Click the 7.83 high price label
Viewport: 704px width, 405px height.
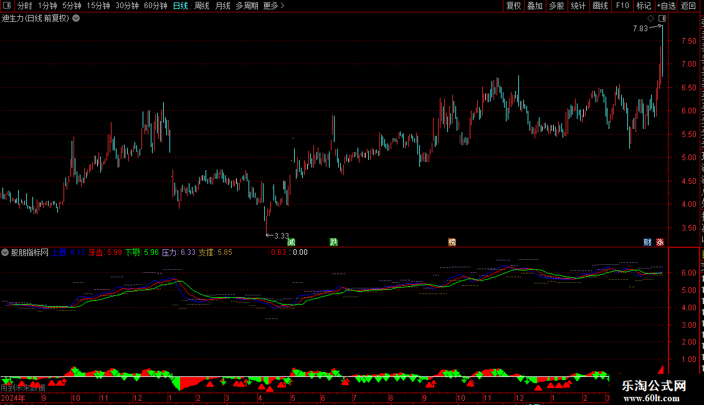pyautogui.click(x=640, y=29)
